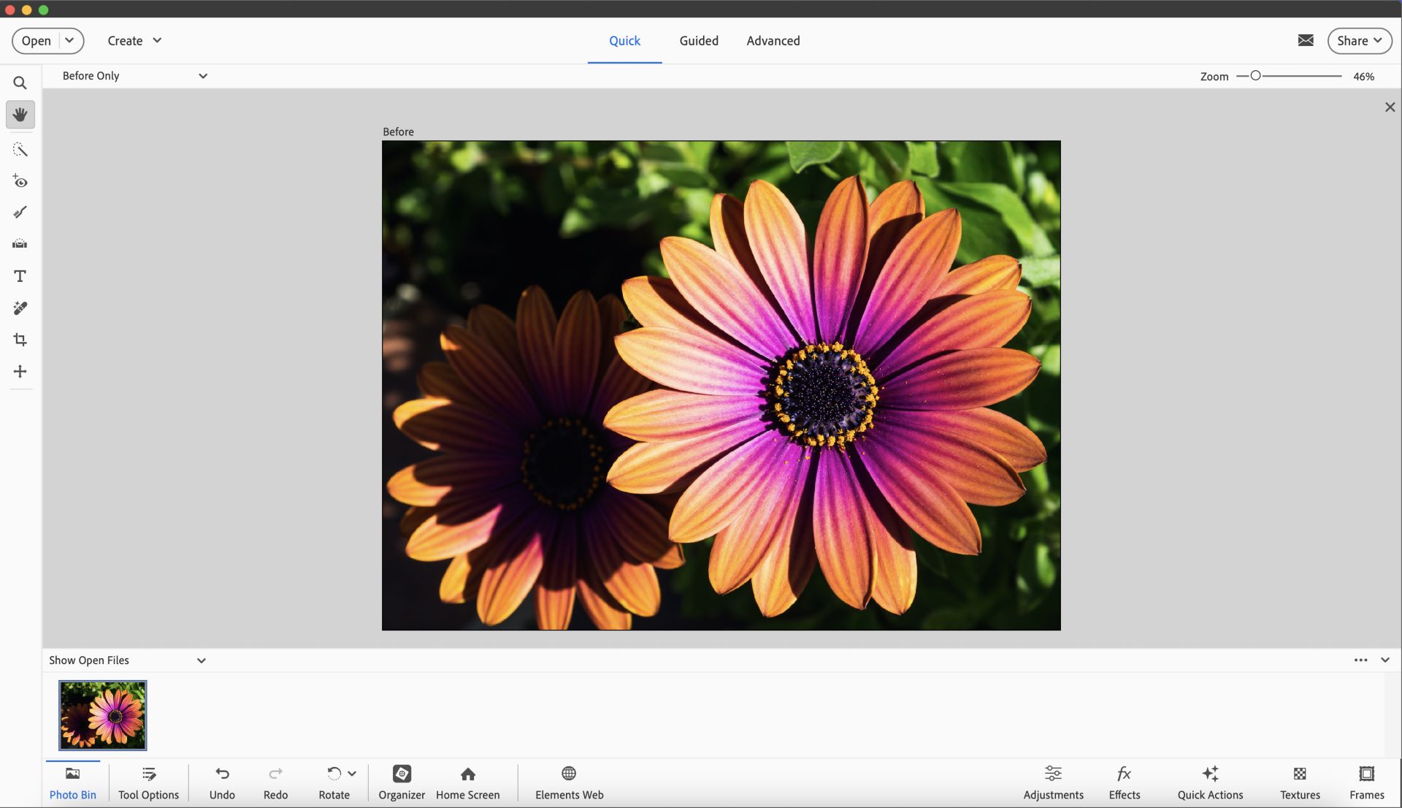Click the Zoom slider track

coord(1300,76)
